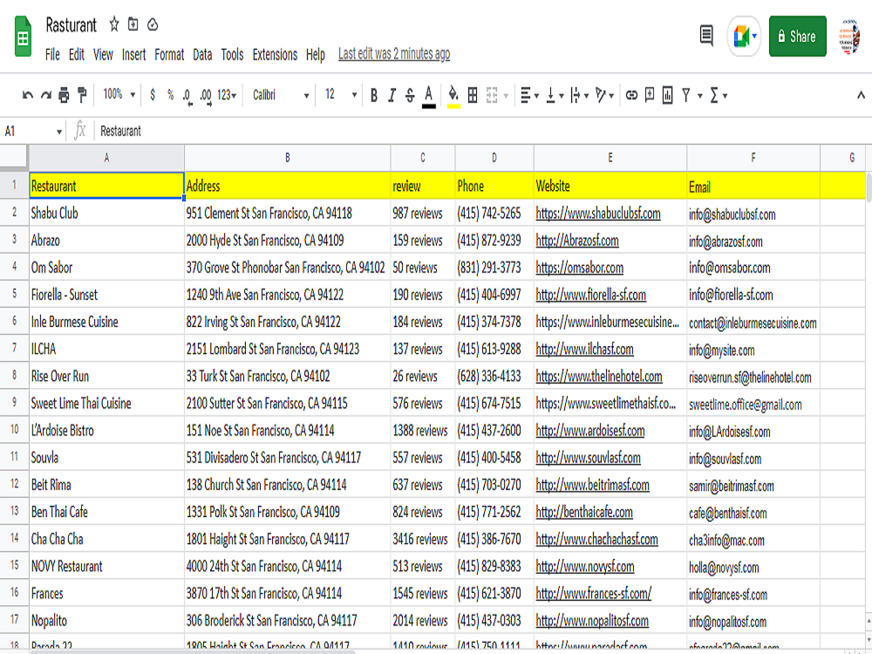Select the column C header
This screenshot has height=654, width=872.
(x=422, y=158)
